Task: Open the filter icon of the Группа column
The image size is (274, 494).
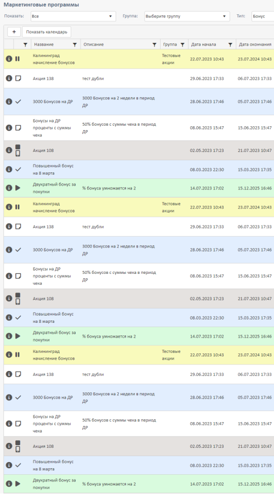Action: (182, 45)
